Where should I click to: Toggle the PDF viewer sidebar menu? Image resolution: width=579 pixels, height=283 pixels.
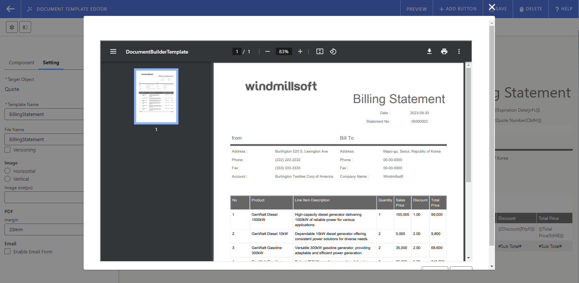(x=113, y=52)
